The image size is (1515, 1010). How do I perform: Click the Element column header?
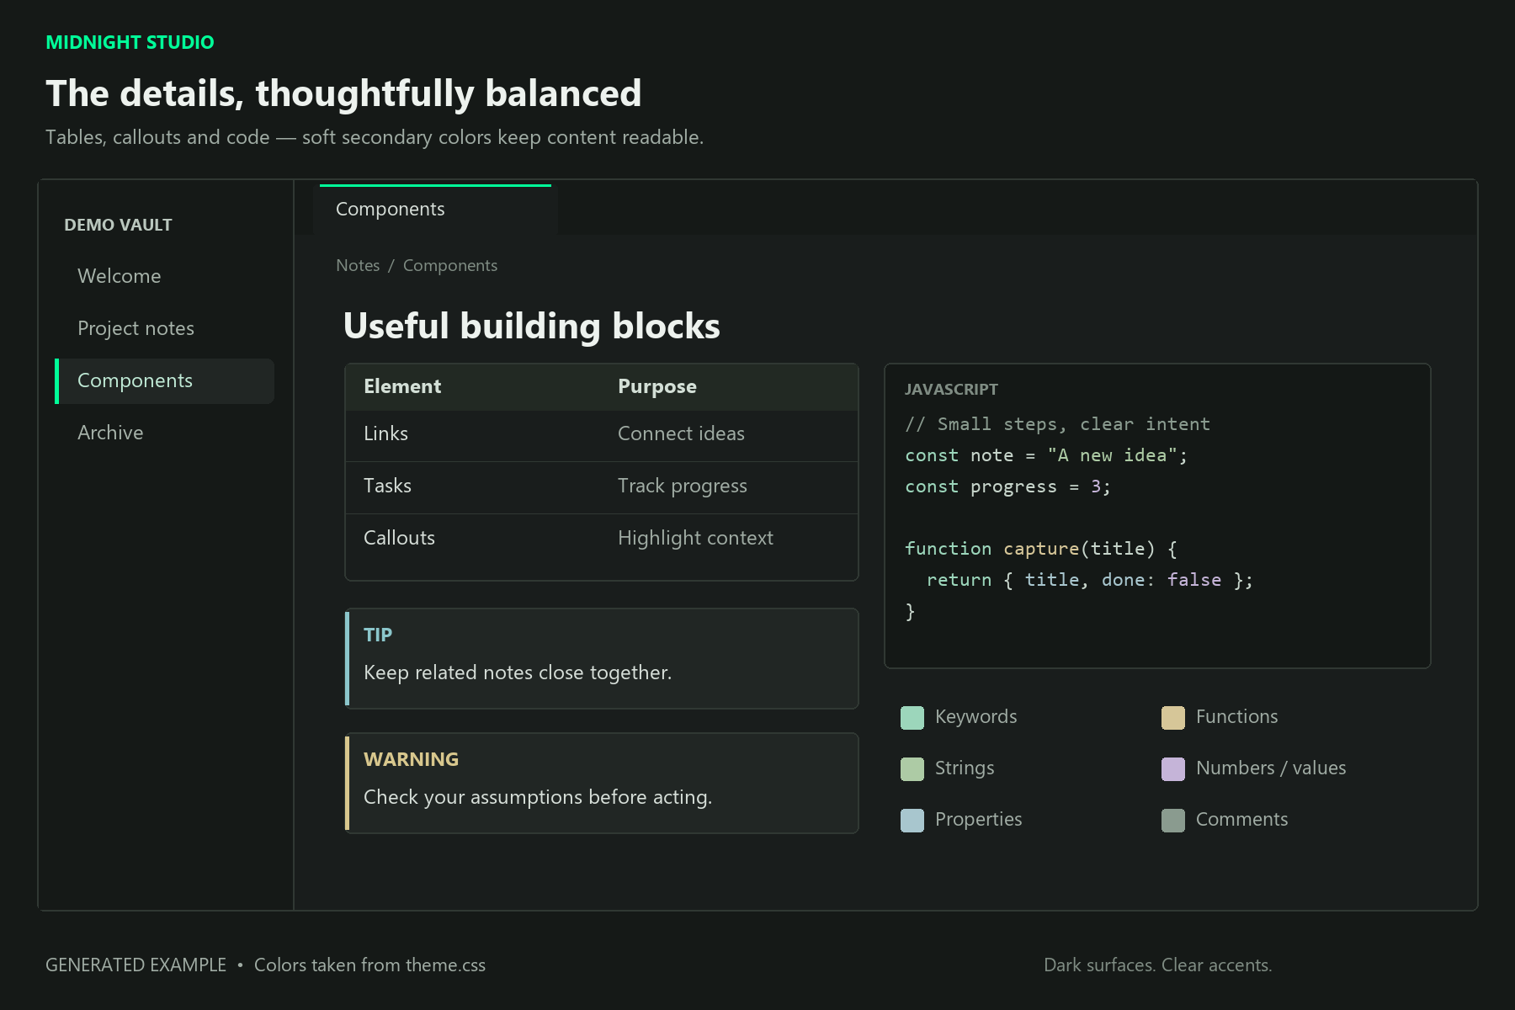coord(402,386)
